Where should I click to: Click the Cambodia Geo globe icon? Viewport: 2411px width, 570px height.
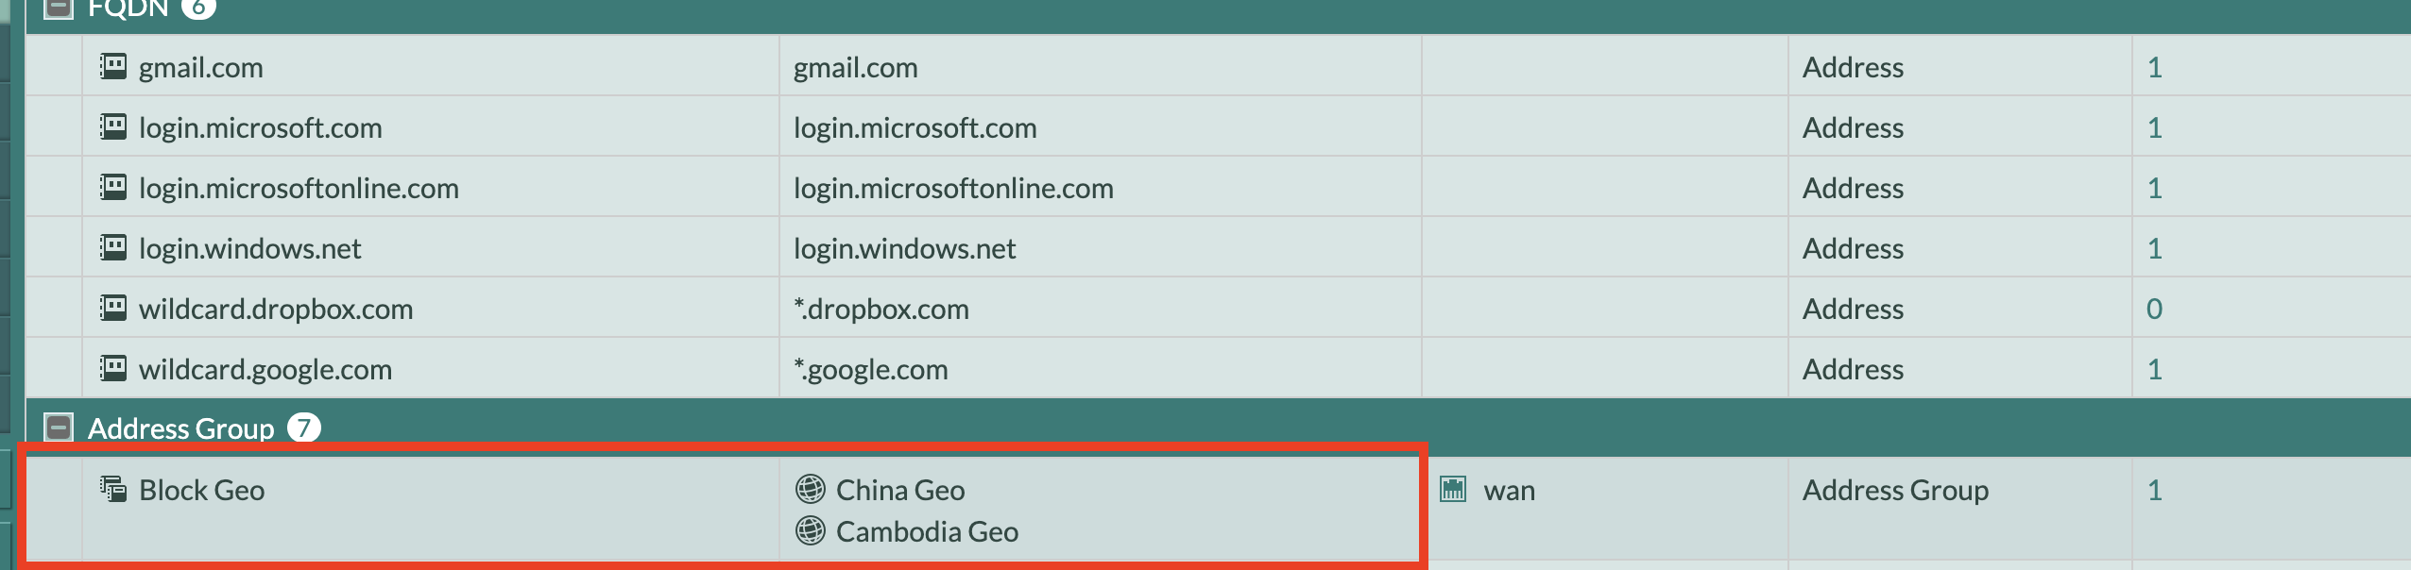(810, 531)
